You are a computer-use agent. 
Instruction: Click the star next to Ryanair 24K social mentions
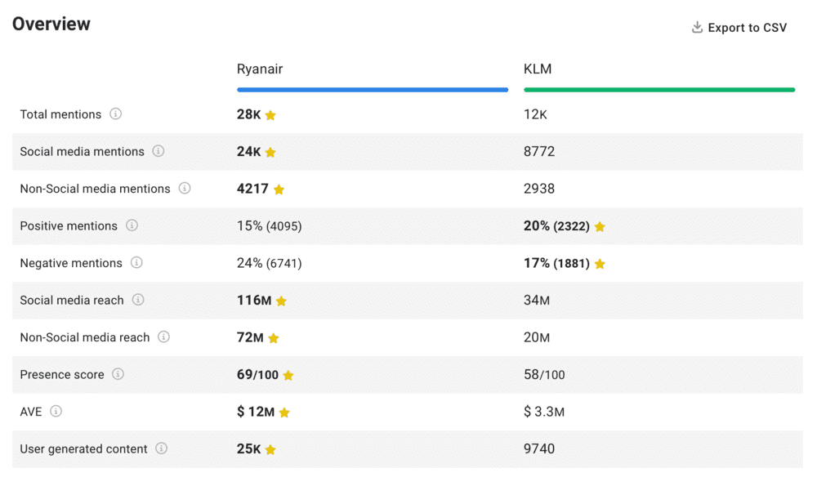click(270, 152)
